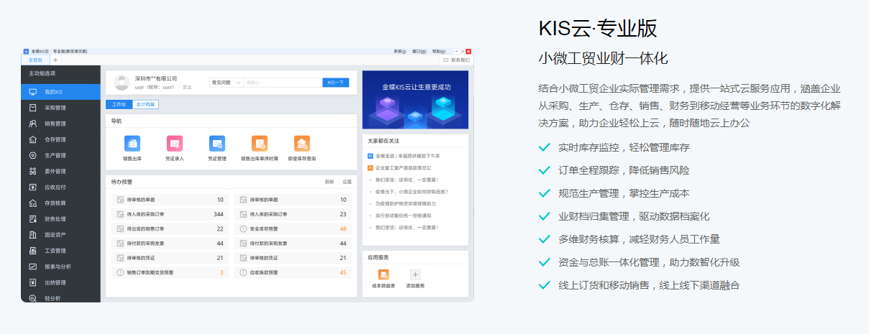Open 待入库的采购订单 row showing 344

pos(170,214)
